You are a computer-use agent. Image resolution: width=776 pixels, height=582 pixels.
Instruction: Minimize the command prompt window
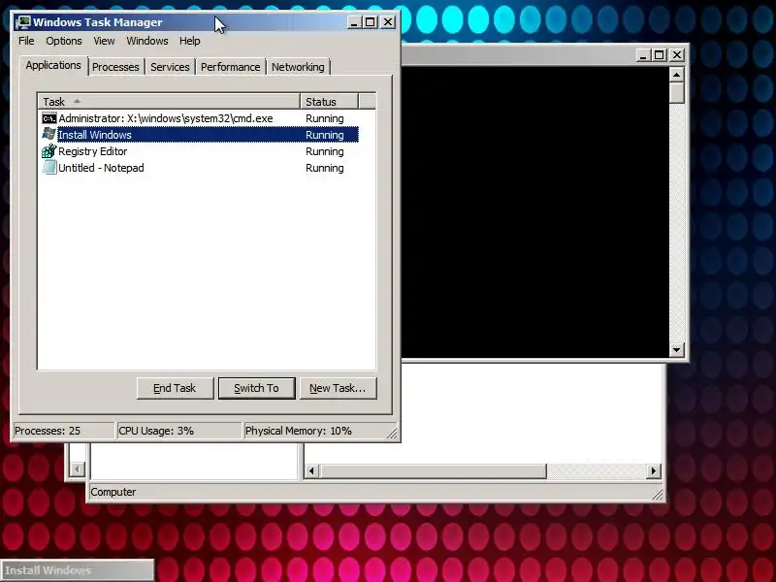click(x=642, y=55)
